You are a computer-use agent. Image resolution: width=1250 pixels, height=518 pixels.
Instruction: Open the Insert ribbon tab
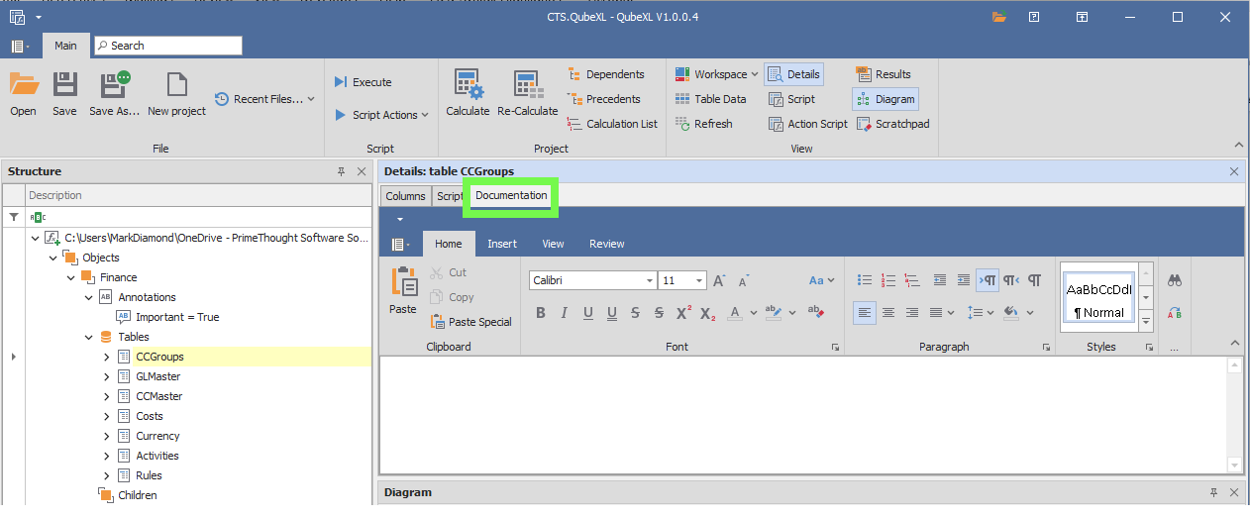coord(501,244)
